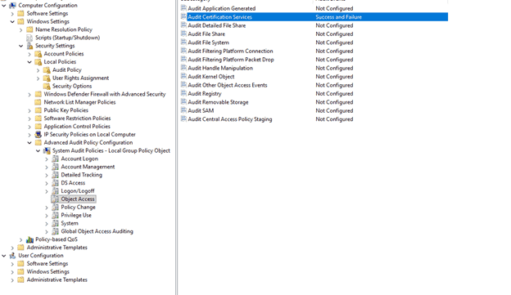
Task: Select Windows Settings under Computer Configuration
Action: coord(47,21)
